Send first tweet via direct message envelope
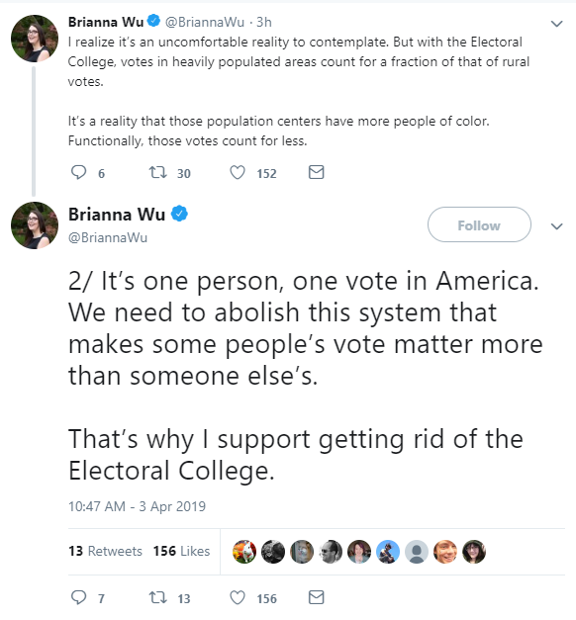The width and height of the screenshot is (576, 620). click(x=317, y=172)
